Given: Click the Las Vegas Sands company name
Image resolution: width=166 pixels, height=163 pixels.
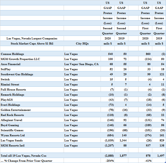Looking at the screenshot, I should coord(12,140).
